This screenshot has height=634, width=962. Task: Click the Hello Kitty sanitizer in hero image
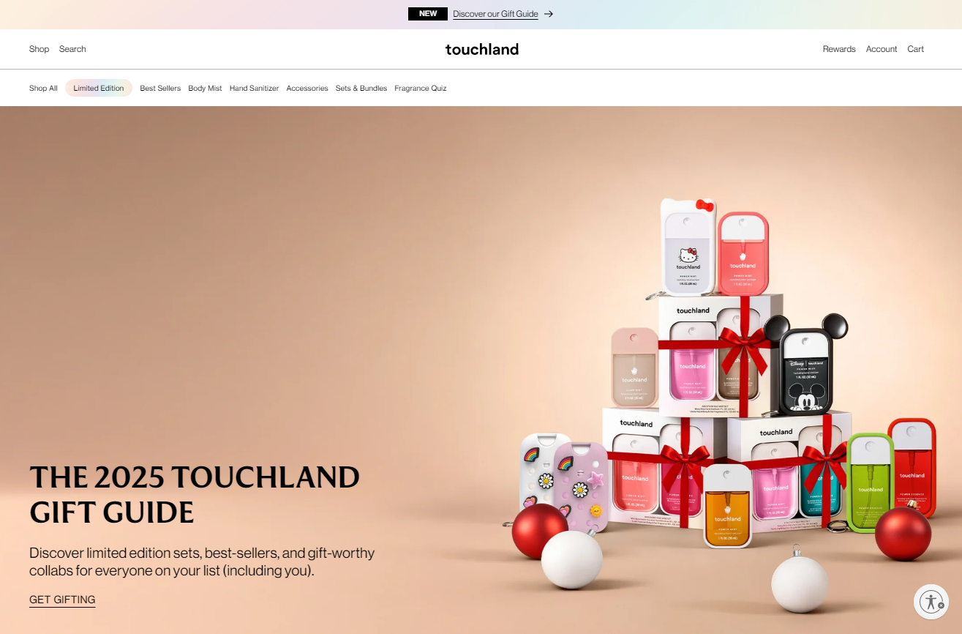coord(688,247)
